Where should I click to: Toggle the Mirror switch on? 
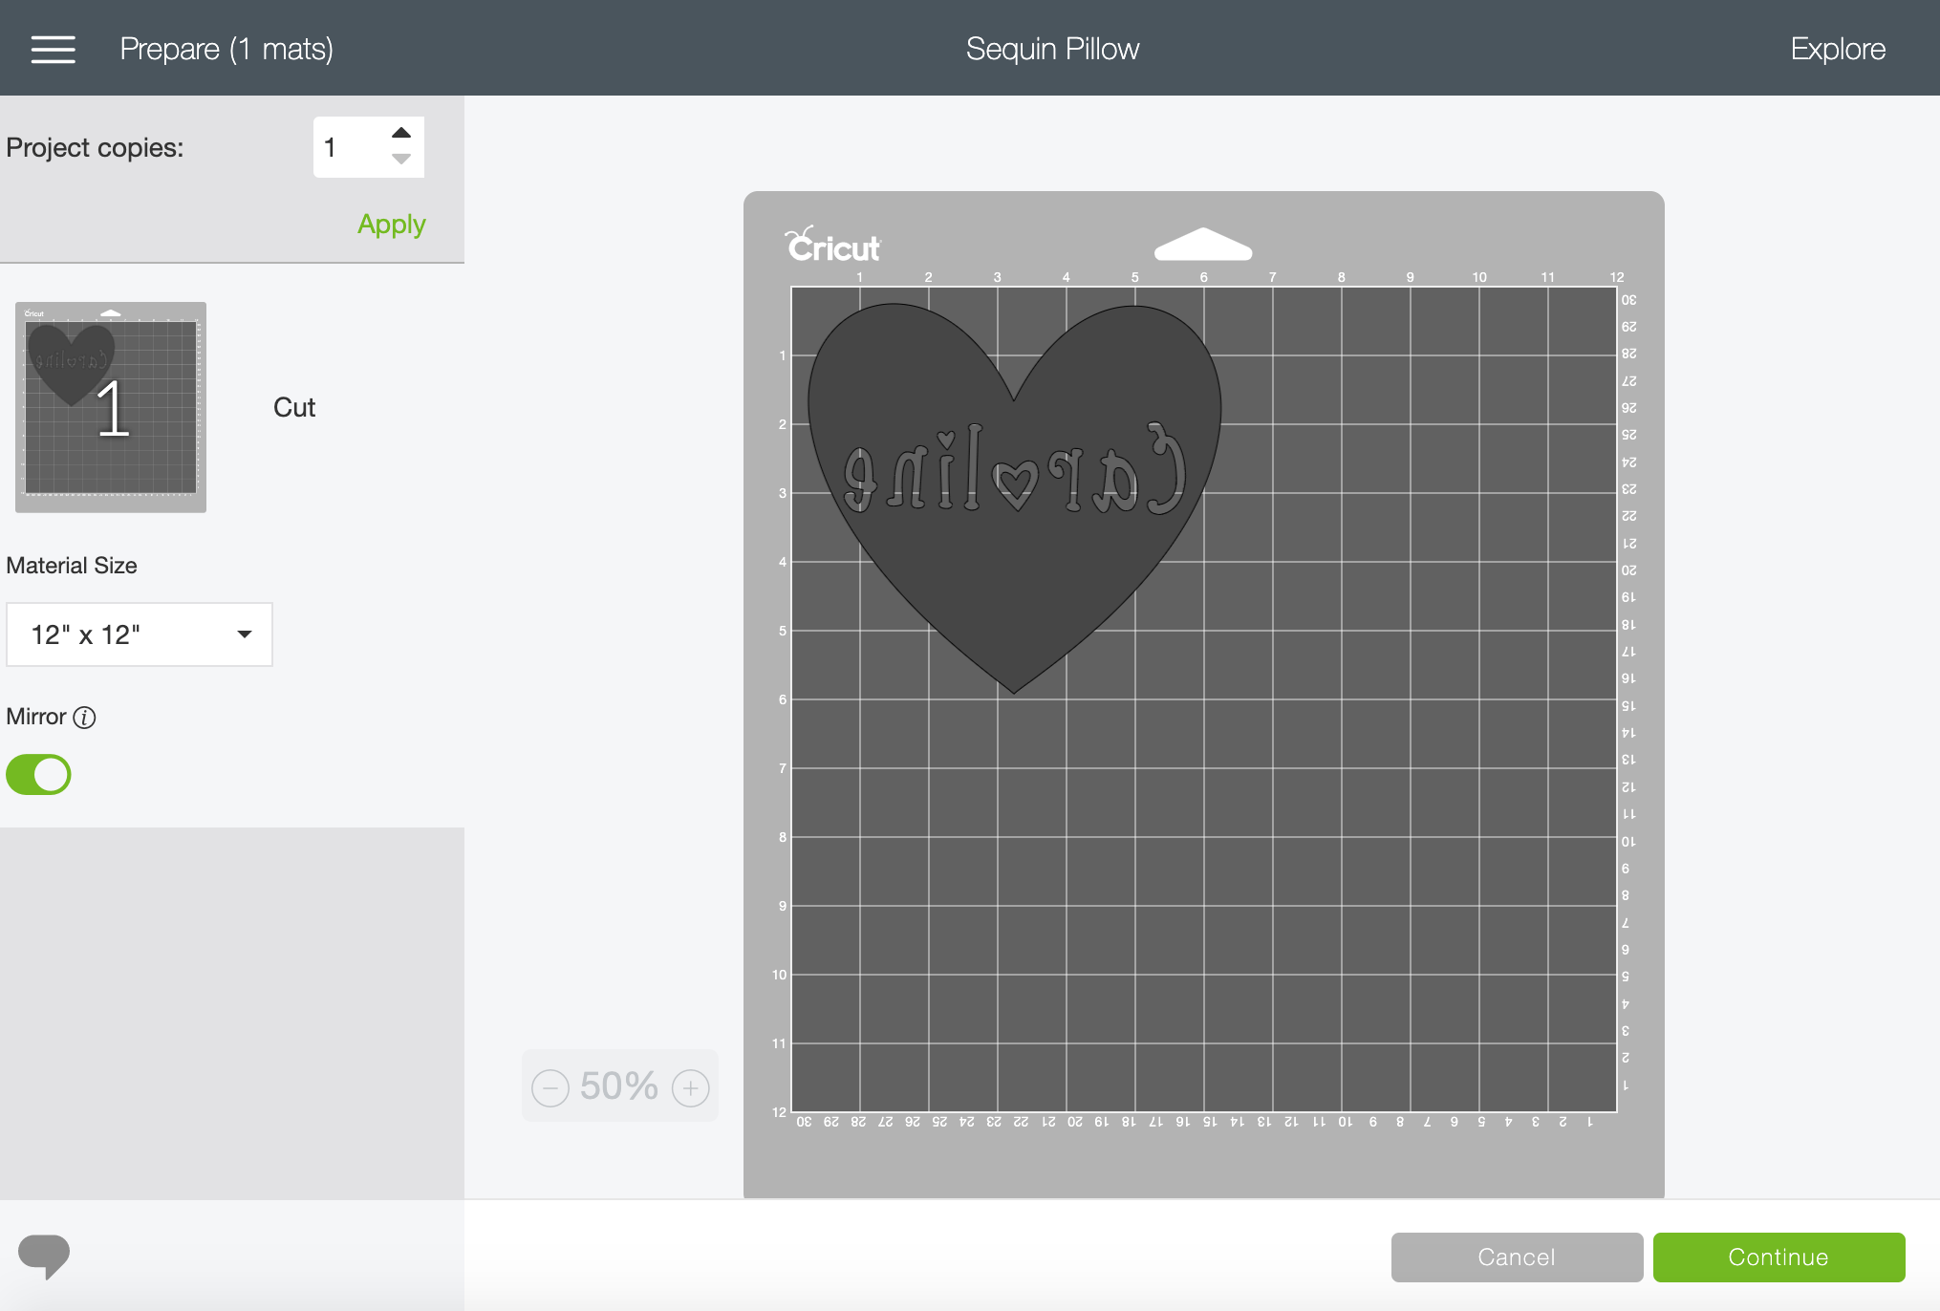click(x=39, y=772)
